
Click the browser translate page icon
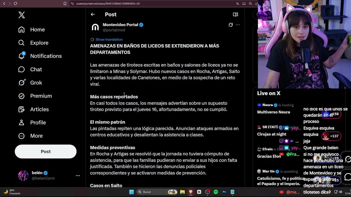click(237, 4)
